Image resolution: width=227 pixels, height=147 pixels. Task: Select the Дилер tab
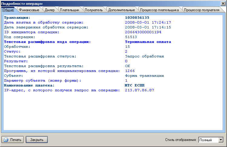(x=50, y=10)
